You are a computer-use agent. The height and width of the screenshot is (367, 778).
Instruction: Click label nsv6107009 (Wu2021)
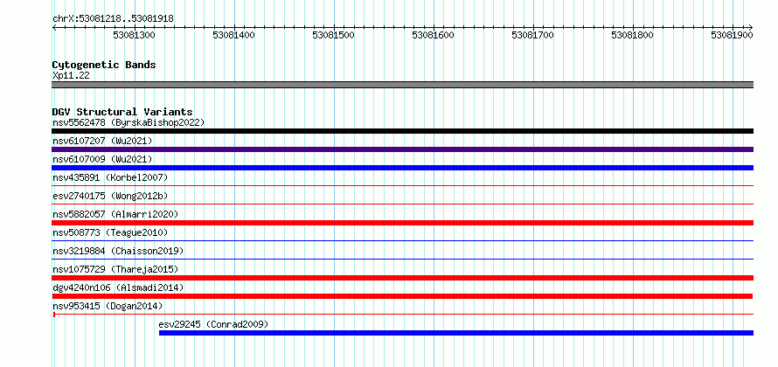tap(102, 159)
